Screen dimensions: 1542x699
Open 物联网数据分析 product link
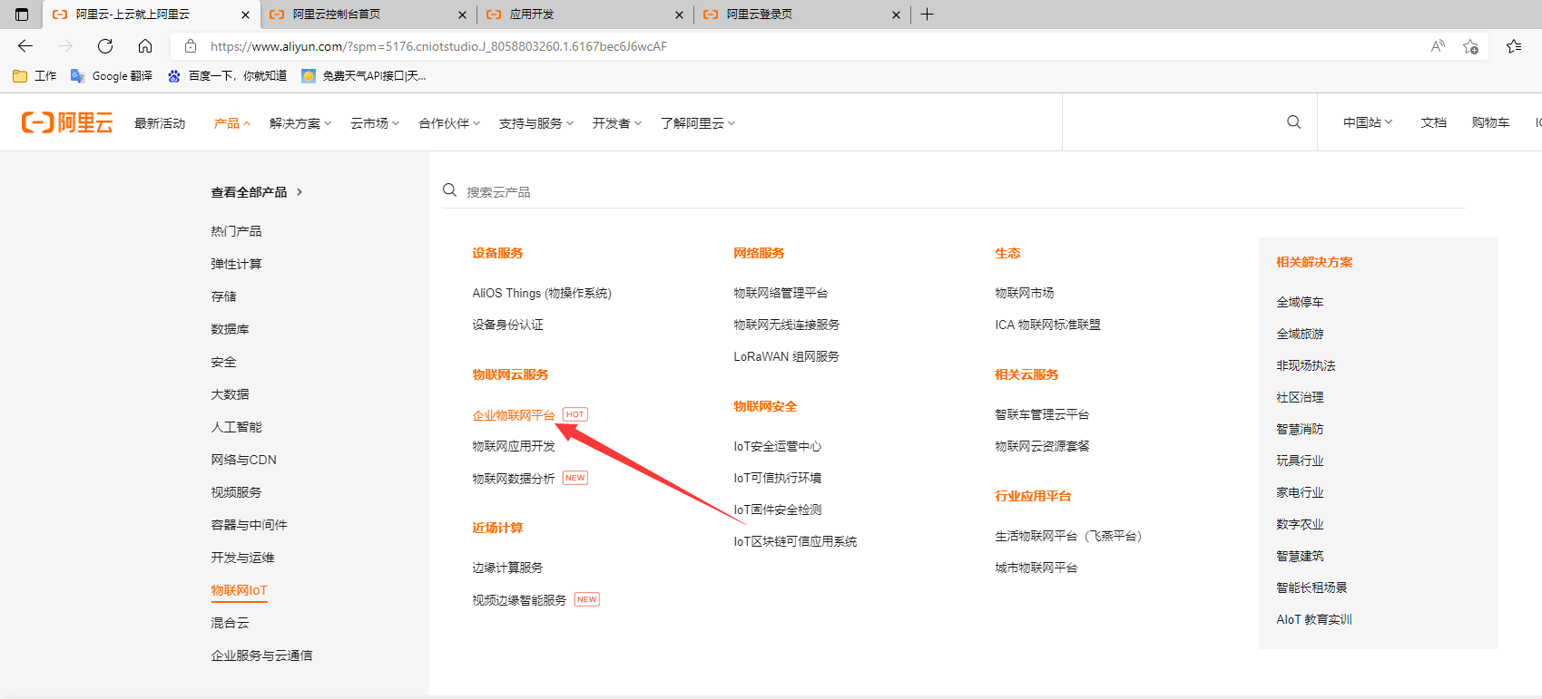(513, 479)
